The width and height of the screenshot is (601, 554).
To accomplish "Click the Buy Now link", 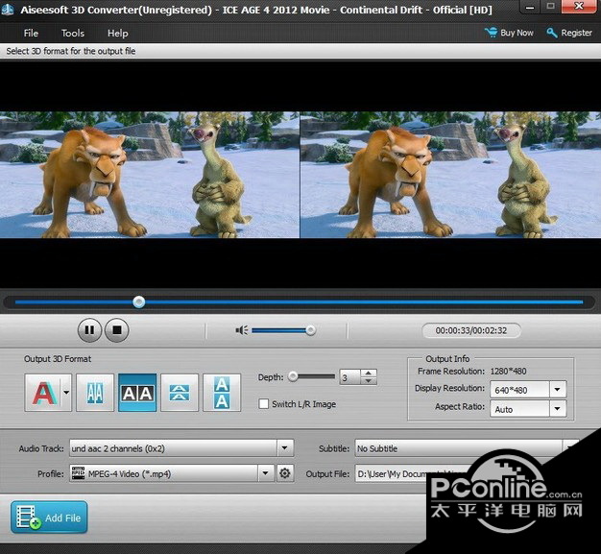I will pos(509,33).
